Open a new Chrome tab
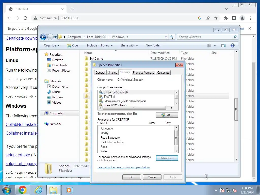 (72, 9)
